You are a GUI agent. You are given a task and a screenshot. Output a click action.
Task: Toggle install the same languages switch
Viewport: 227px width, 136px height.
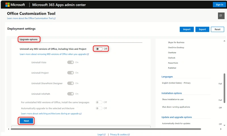[x=99, y=102]
